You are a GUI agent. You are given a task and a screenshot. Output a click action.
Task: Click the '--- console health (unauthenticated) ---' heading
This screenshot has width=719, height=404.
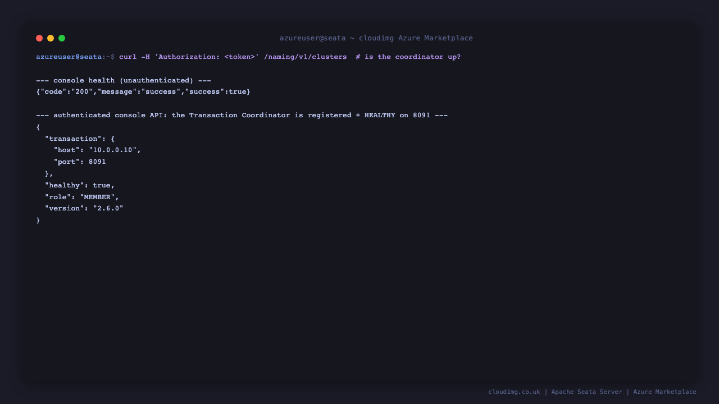124,81
